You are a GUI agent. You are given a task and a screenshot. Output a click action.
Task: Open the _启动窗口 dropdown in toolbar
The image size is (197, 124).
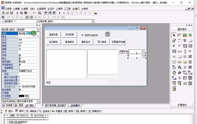(37, 21)
